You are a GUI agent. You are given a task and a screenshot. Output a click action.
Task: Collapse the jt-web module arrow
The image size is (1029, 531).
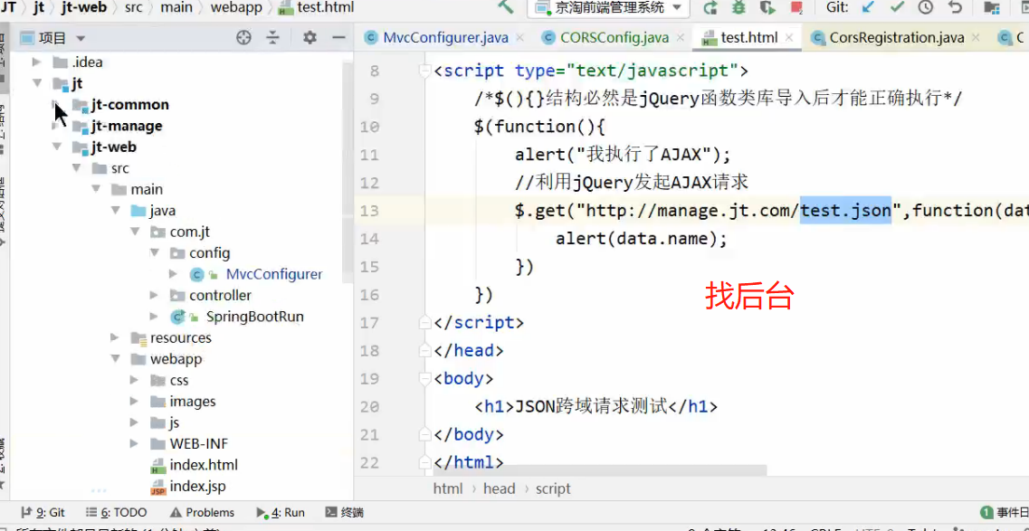coord(57,147)
